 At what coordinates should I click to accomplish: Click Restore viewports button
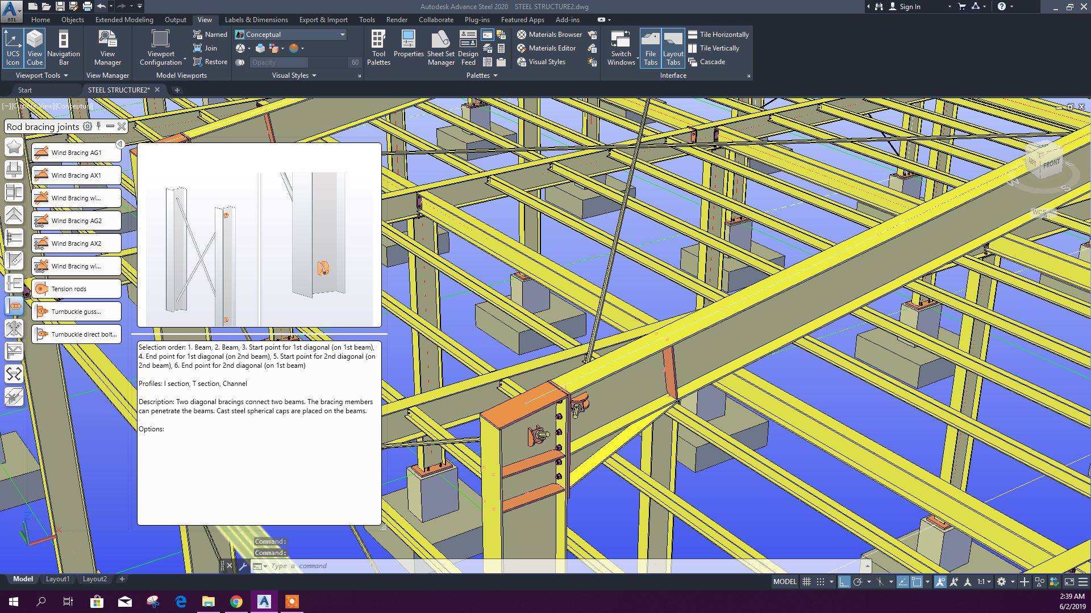[x=210, y=62]
